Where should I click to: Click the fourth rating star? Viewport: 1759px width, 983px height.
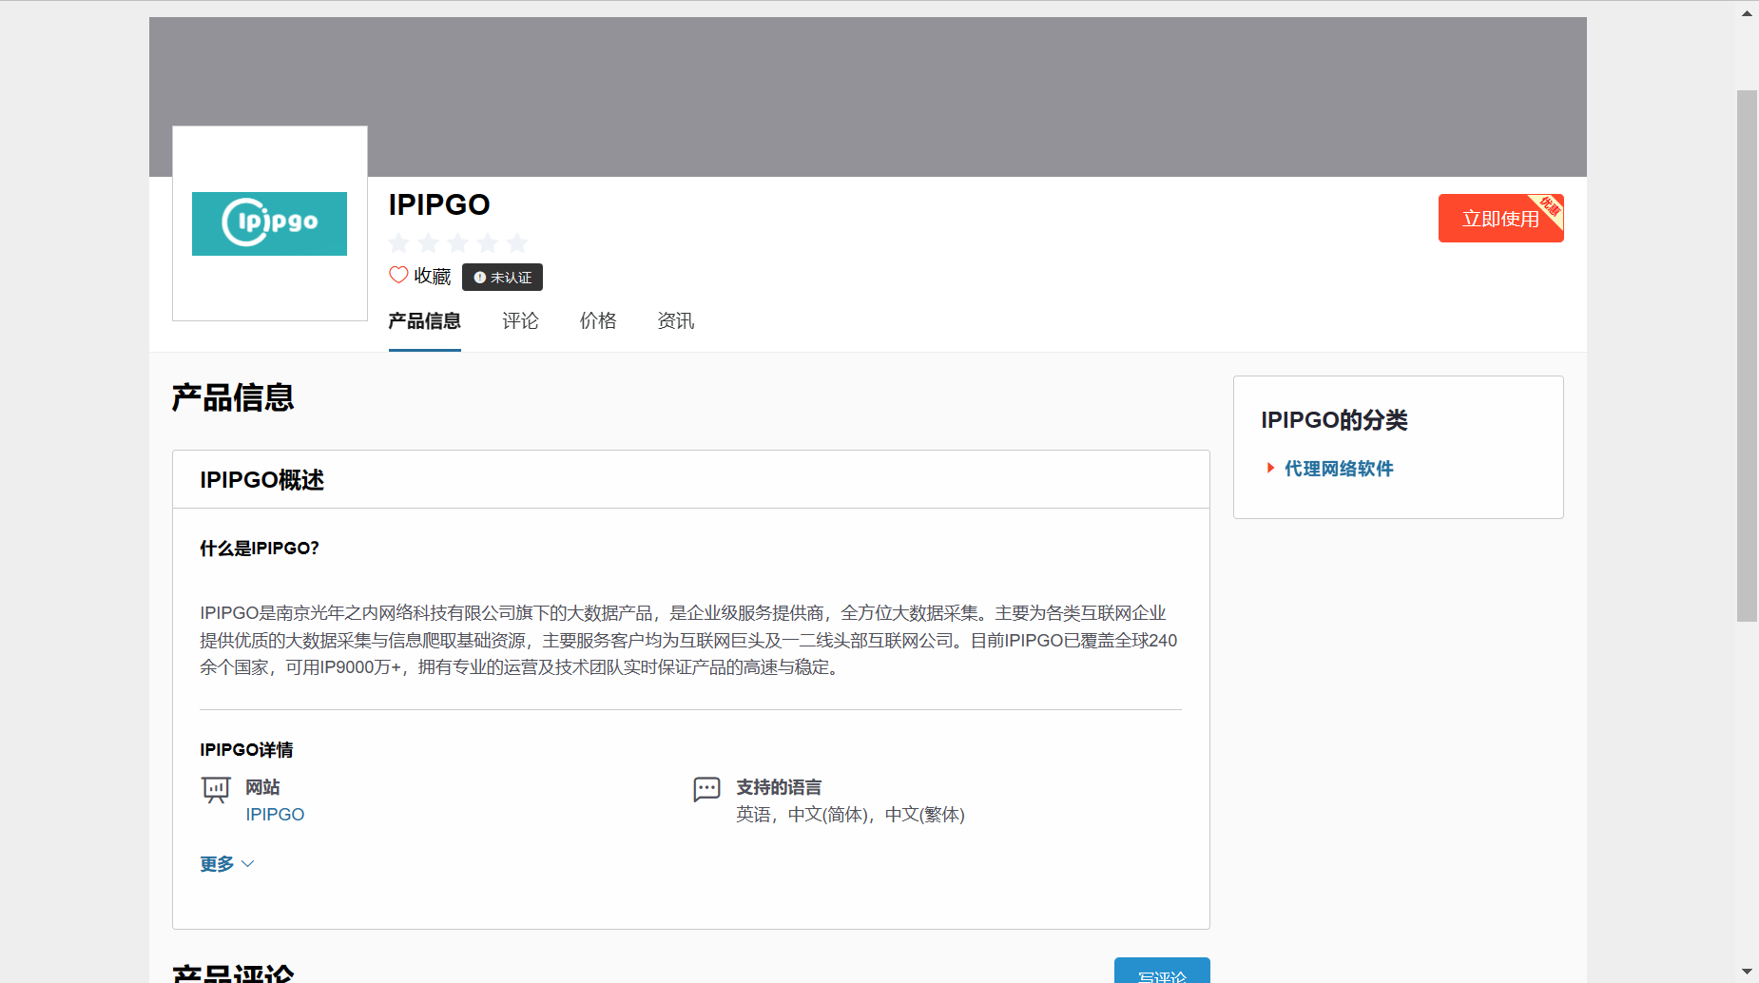[x=488, y=242]
